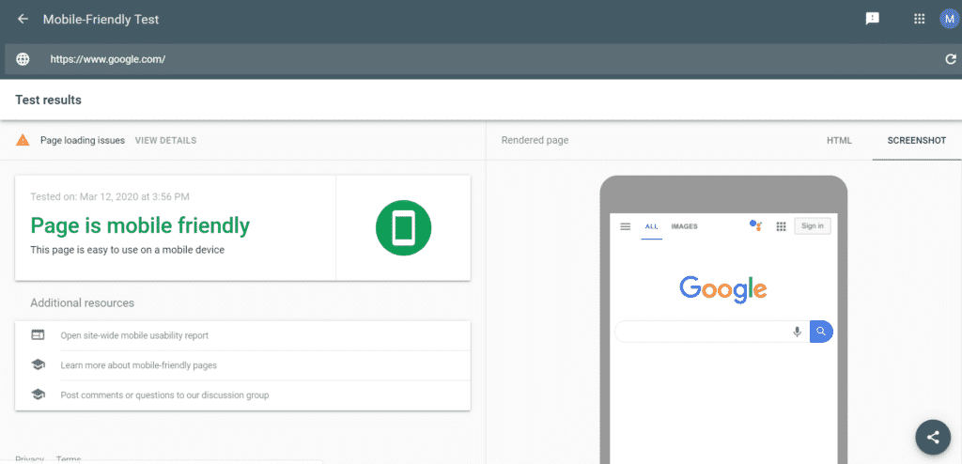This screenshot has width=962, height=464.
Task: Click Google logo in rendered preview
Action: 723,288
